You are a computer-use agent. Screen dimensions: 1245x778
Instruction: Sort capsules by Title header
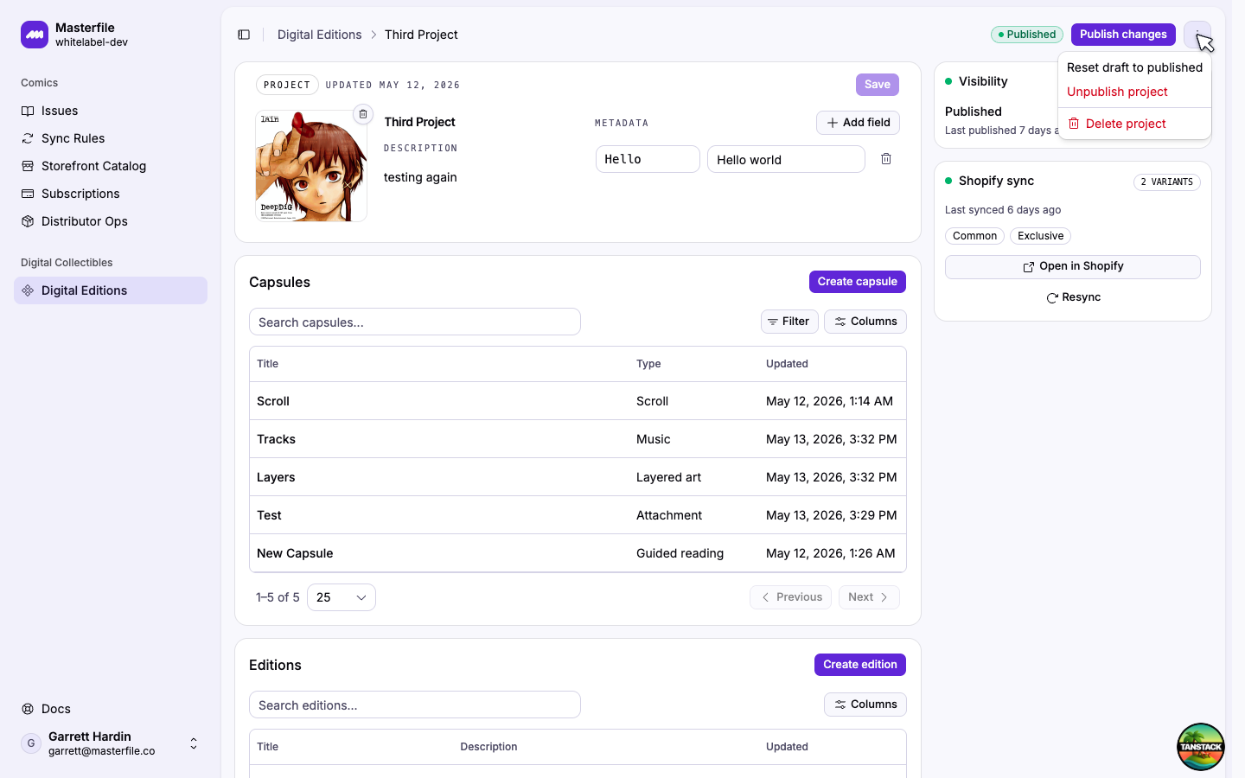[268, 364]
